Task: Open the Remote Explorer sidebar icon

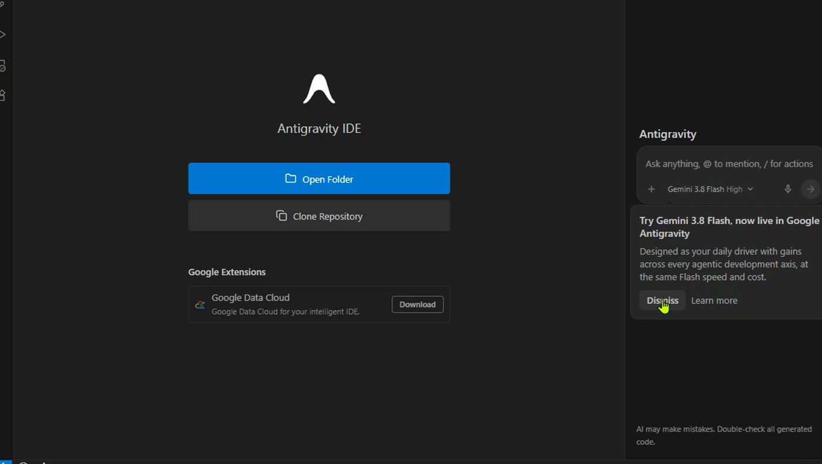Action: click(x=2, y=65)
